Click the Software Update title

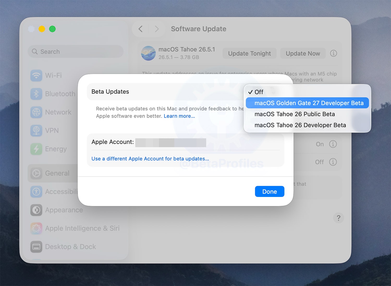(199, 29)
